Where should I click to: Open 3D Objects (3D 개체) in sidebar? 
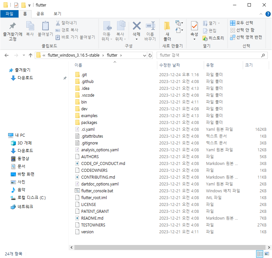(21, 143)
